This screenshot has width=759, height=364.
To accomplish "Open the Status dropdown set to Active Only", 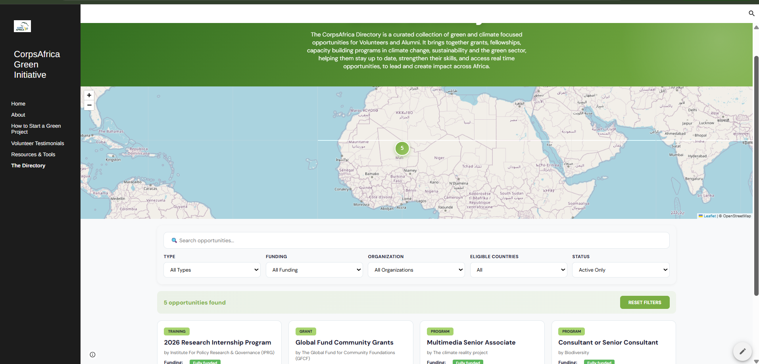I will [621, 270].
